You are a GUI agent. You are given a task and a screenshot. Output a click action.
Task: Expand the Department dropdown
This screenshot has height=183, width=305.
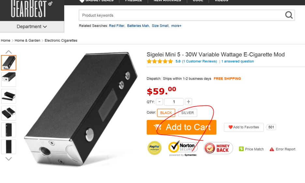[x=32, y=26]
